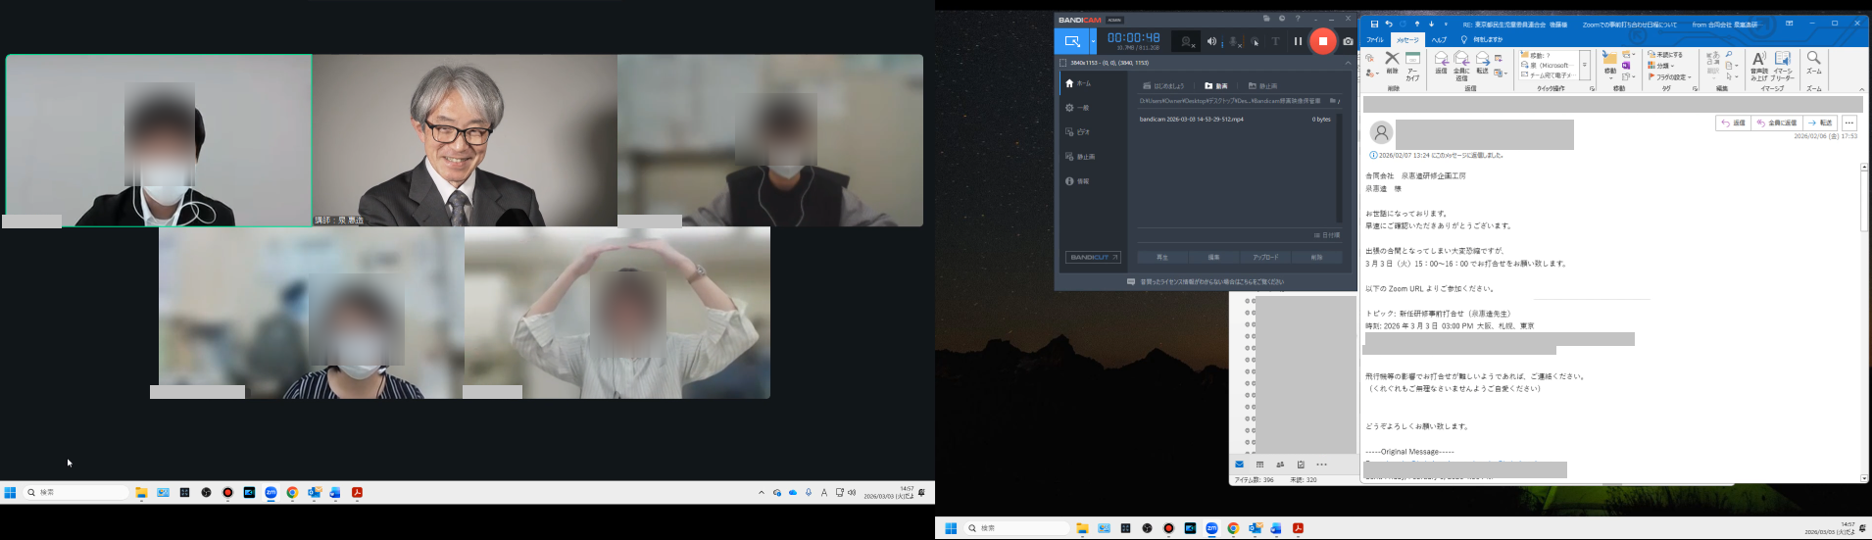Capture a screenshot with Bandicam camera icon
Image resolution: width=1872 pixels, height=540 pixels.
click(1348, 41)
